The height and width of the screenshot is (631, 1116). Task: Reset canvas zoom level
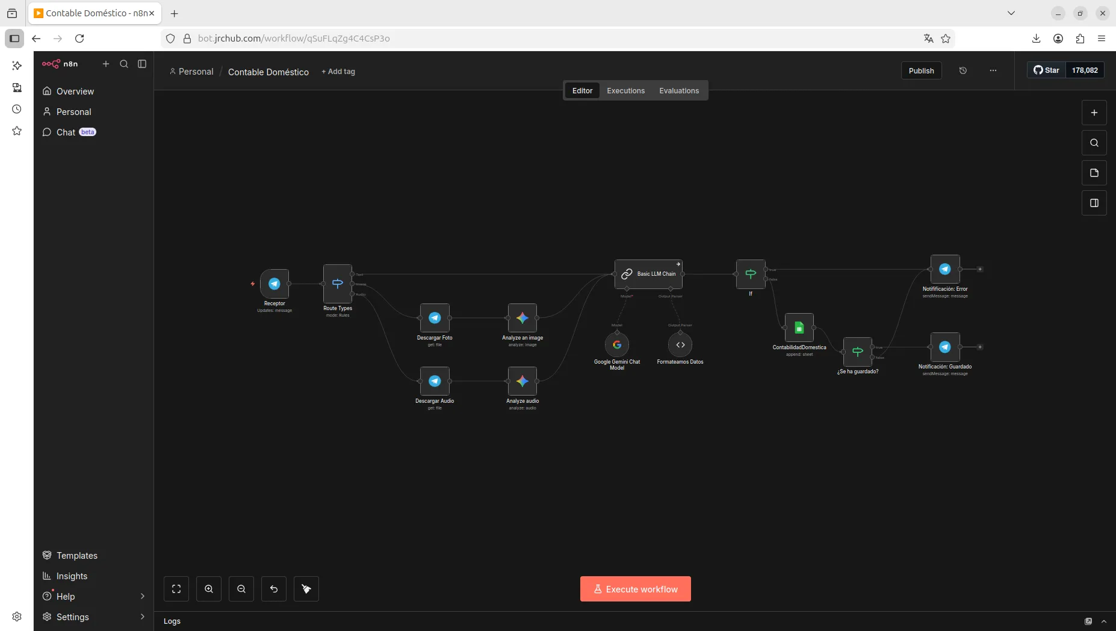tap(274, 589)
